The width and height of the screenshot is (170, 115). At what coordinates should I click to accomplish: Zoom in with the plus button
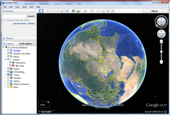(162, 41)
